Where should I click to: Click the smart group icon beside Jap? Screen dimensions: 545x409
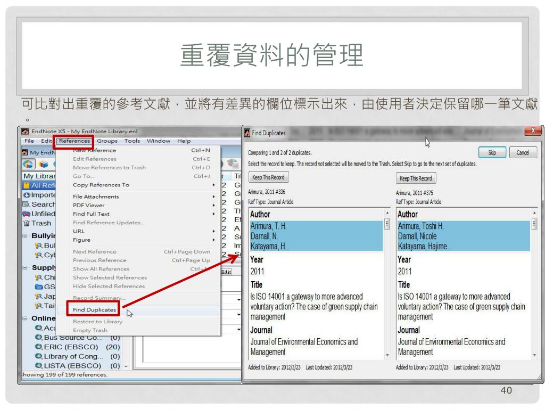(39, 296)
